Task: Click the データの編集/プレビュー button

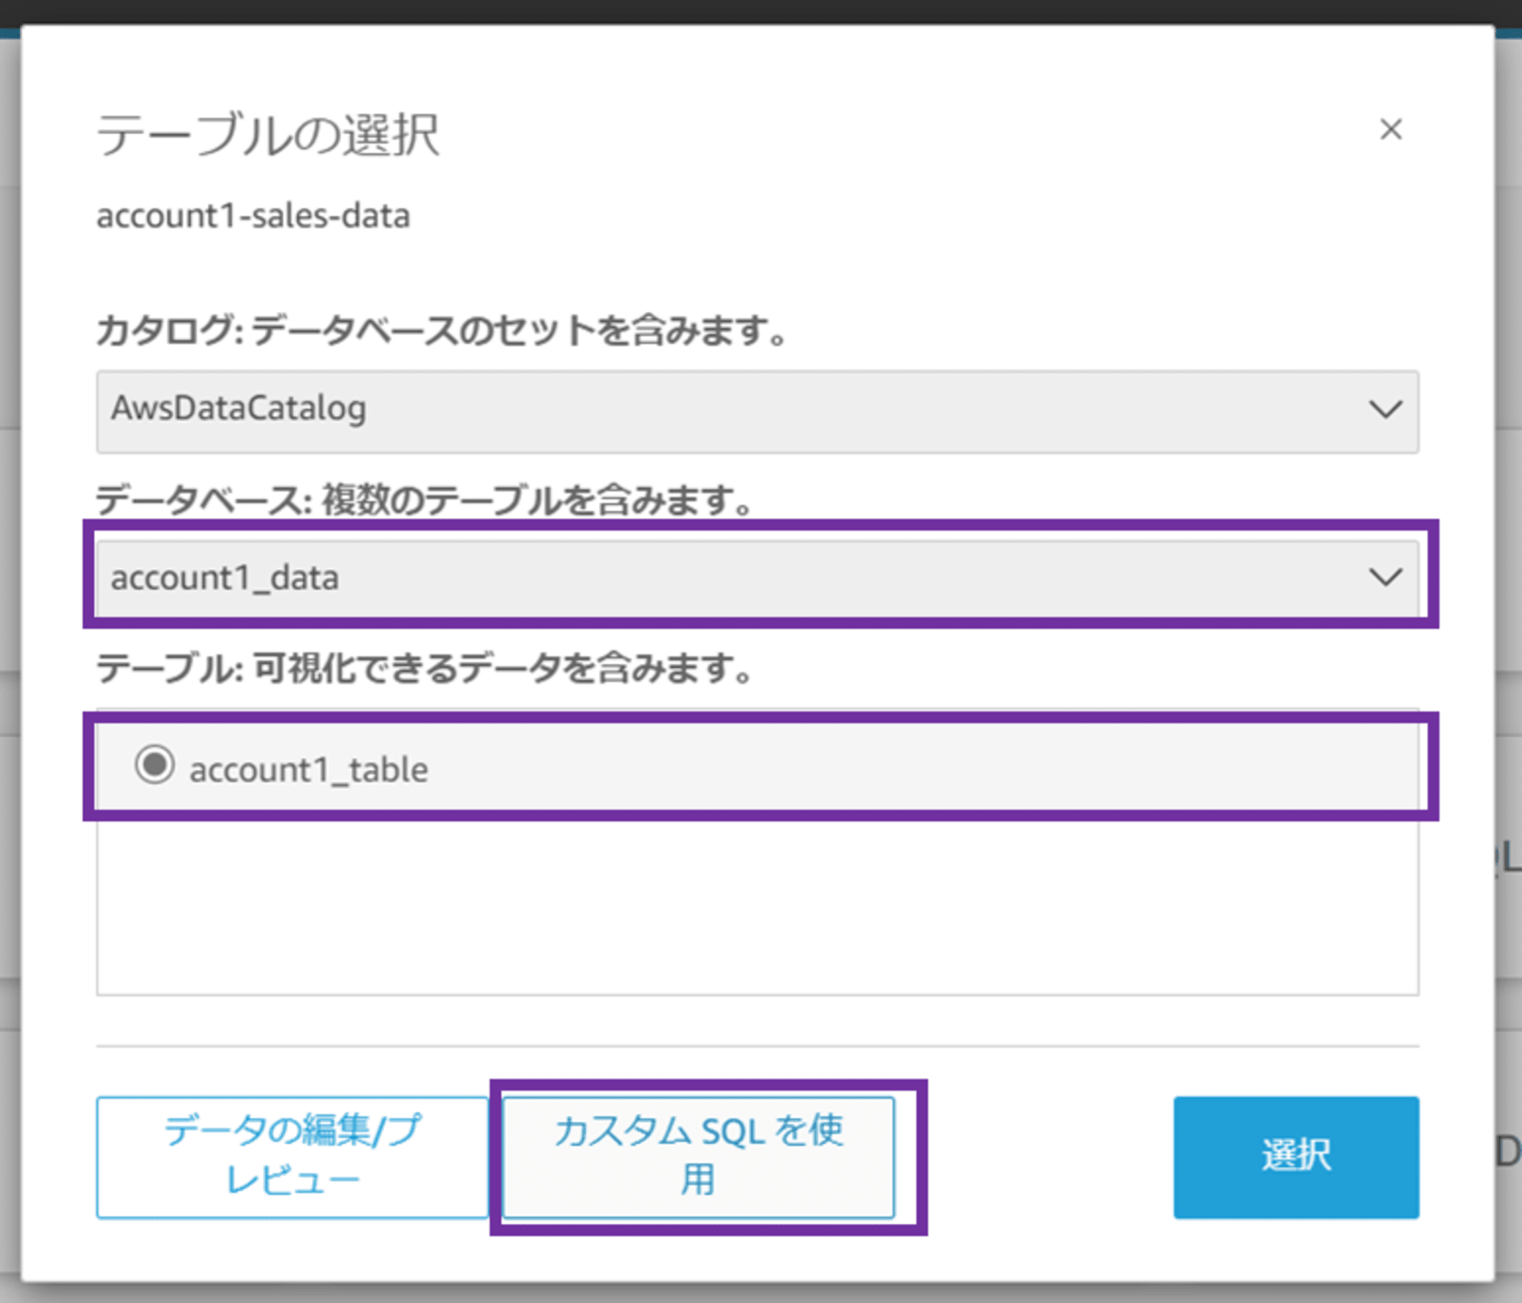Action: [292, 1157]
